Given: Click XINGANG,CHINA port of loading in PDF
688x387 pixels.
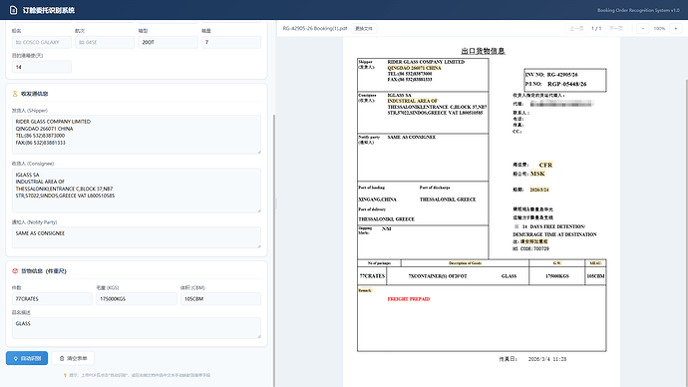Looking at the screenshot, I should pyautogui.click(x=377, y=199).
